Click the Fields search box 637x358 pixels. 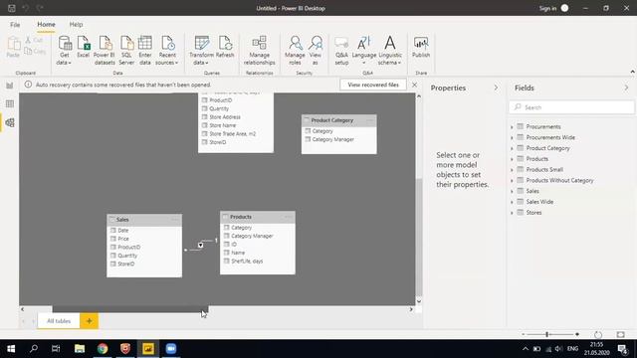tap(571, 107)
